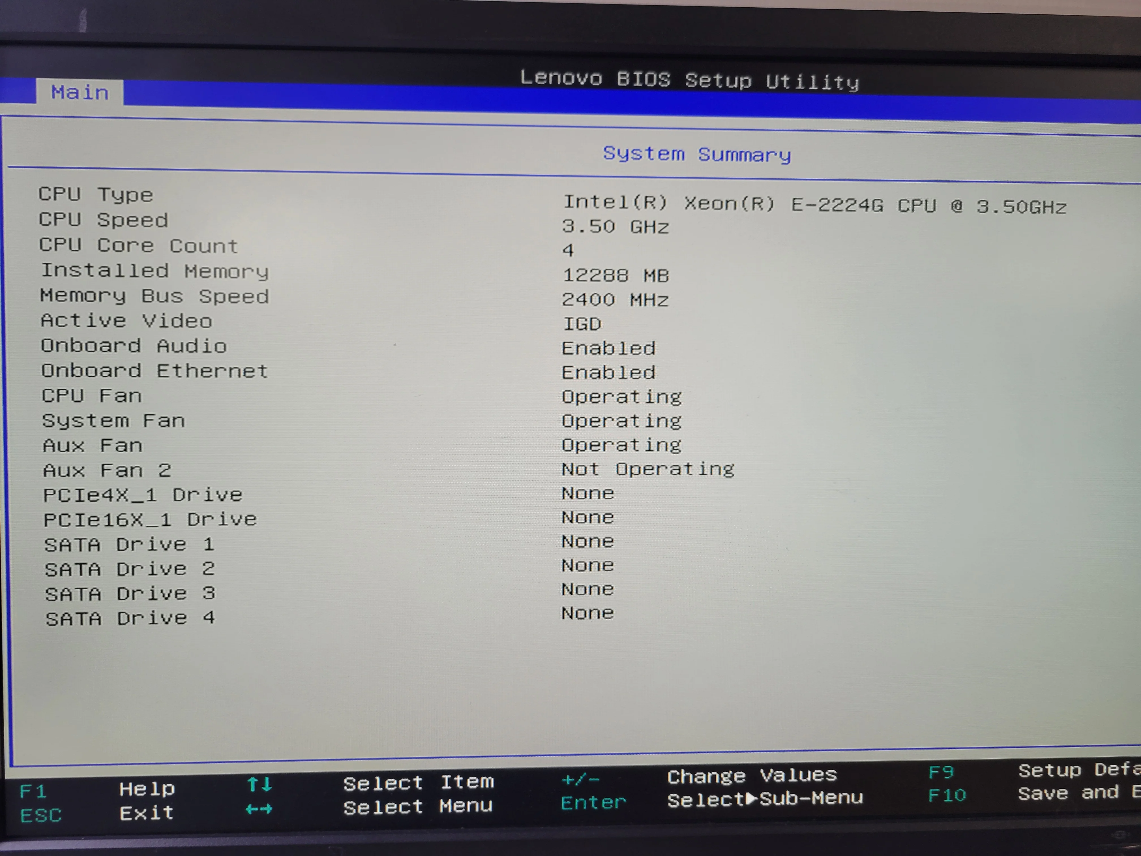Click the SATA Drive 2 label
Viewport: 1141px width, 856px height.
[x=130, y=569]
